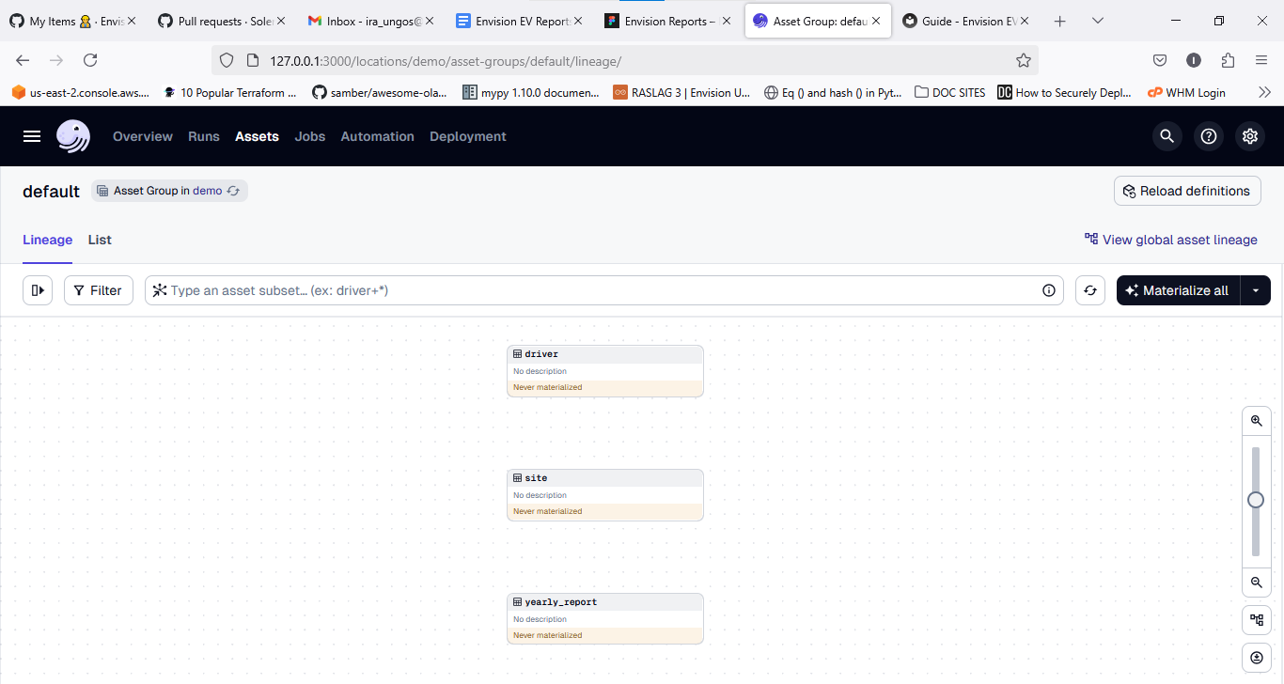
Task: Select the yearly_report asset node
Action: (605, 618)
